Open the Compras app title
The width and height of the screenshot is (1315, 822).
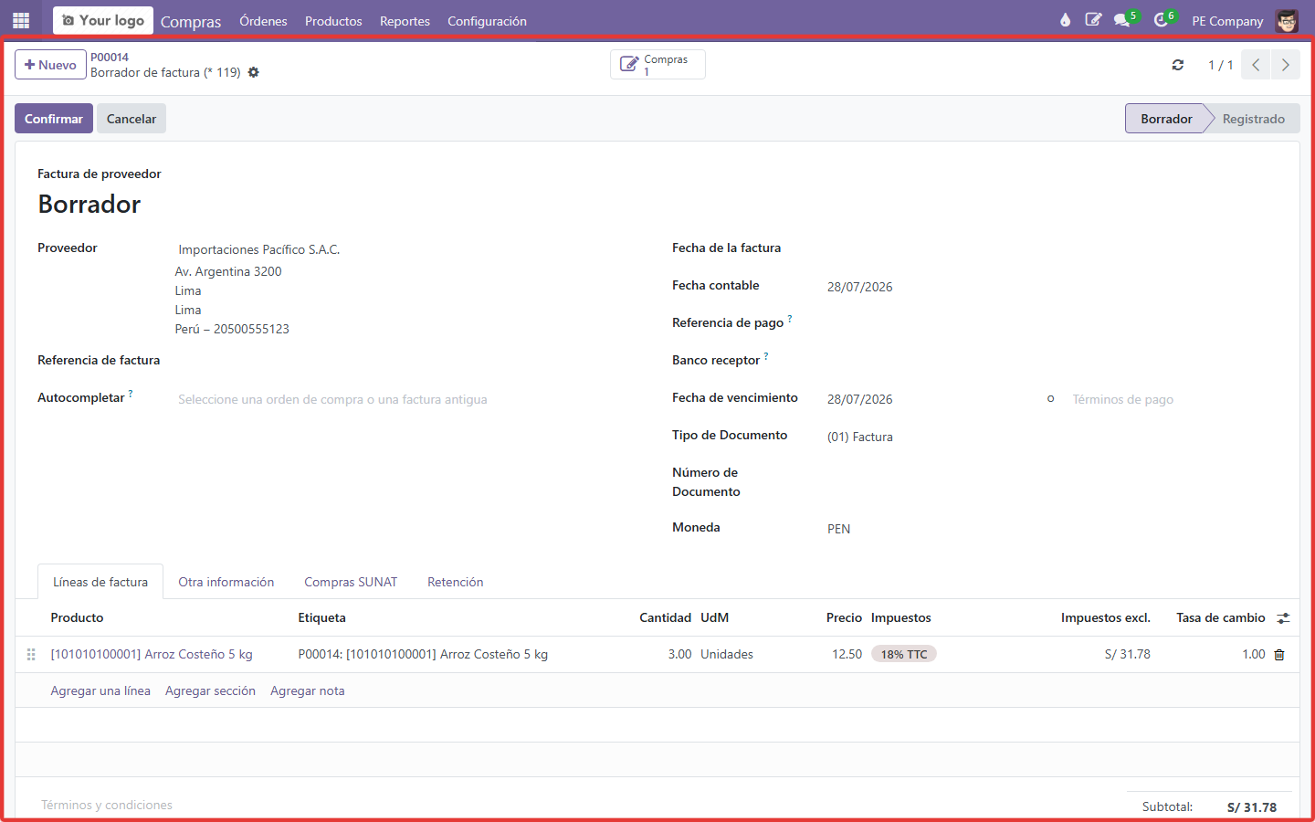coord(191,21)
